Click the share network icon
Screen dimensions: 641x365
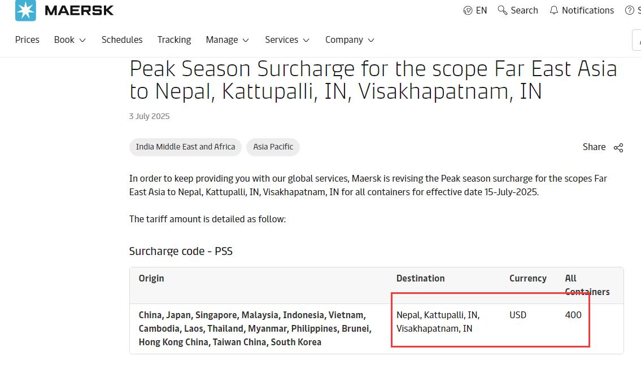pos(618,147)
